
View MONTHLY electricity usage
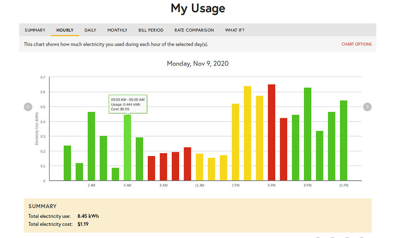(117, 30)
